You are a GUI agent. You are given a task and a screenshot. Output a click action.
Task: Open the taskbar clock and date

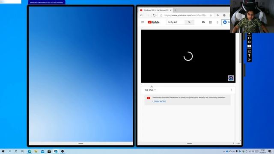pos(263,151)
